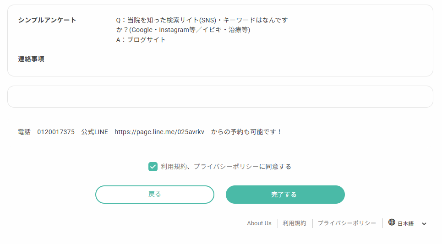
Task: Click the globe language icon
Action: [x=392, y=222]
